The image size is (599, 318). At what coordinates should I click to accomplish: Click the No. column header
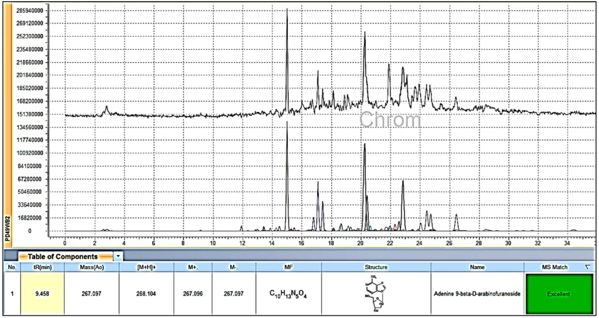[x=12, y=267]
